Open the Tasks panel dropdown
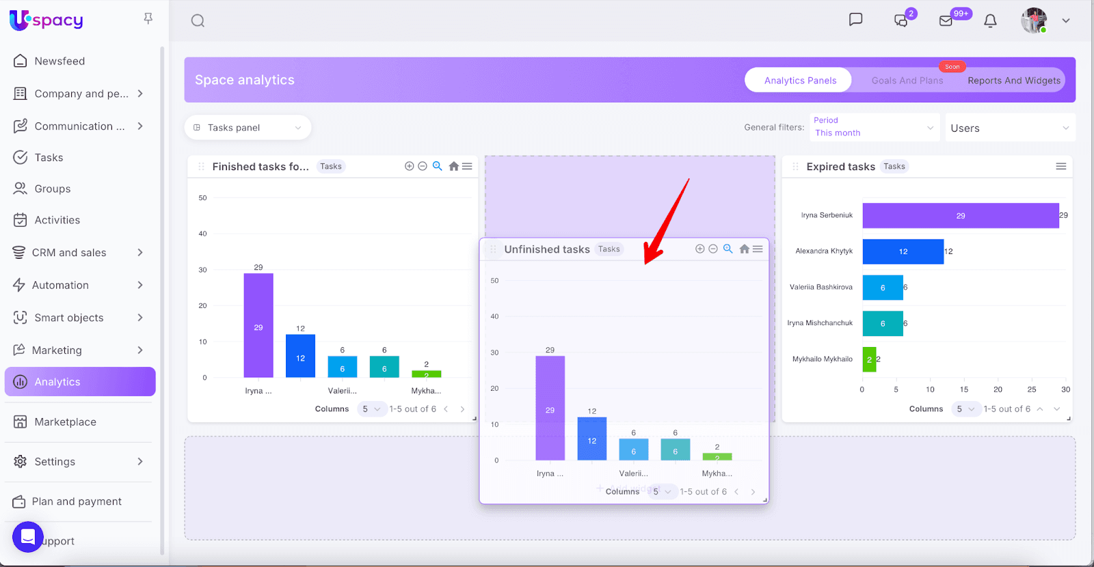The image size is (1094, 567). pyautogui.click(x=248, y=128)
